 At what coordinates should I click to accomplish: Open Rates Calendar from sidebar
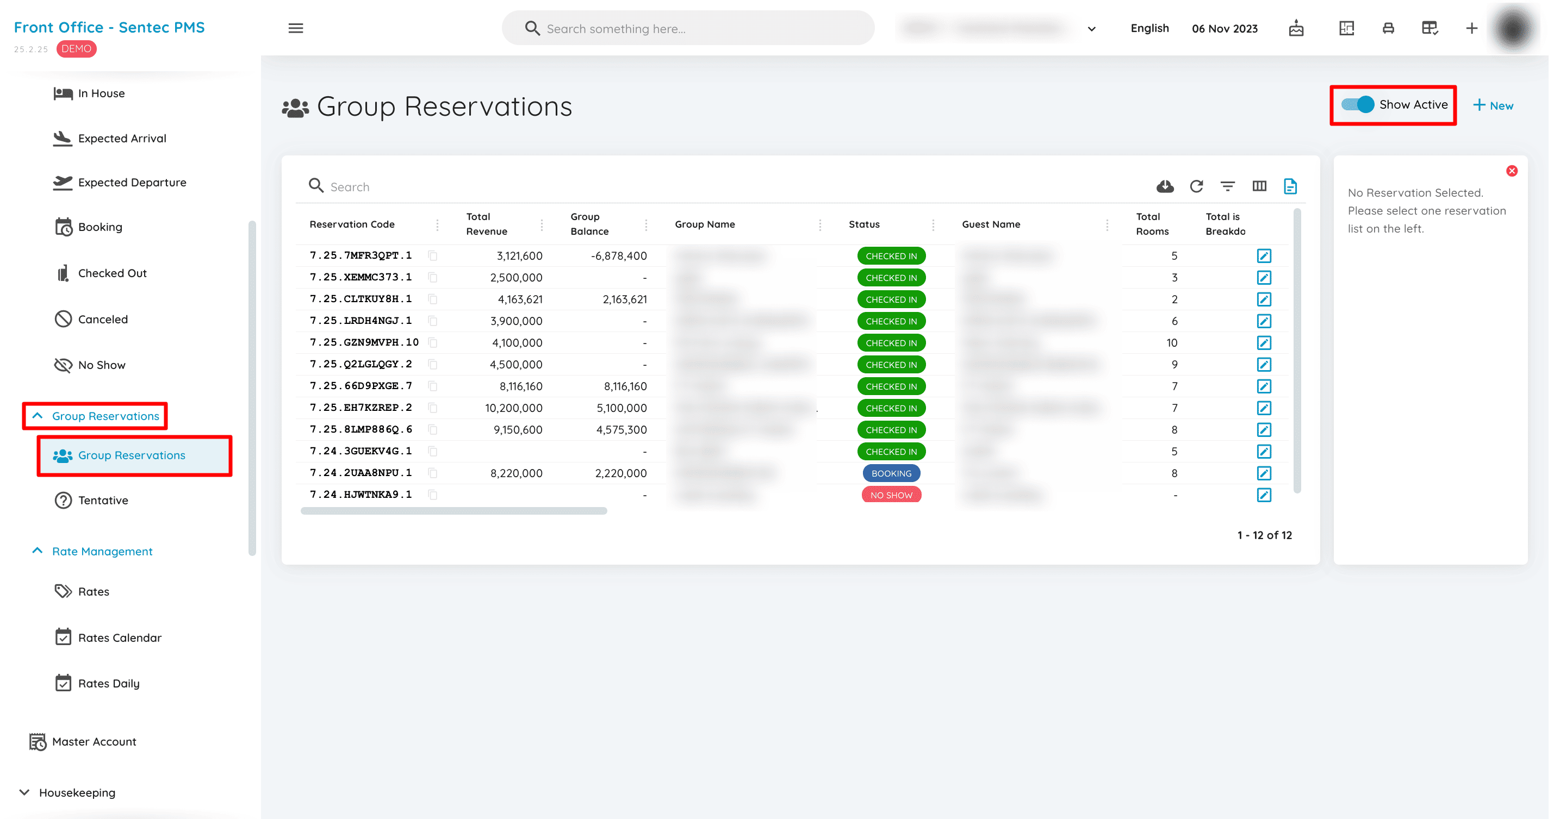(108, 637)
